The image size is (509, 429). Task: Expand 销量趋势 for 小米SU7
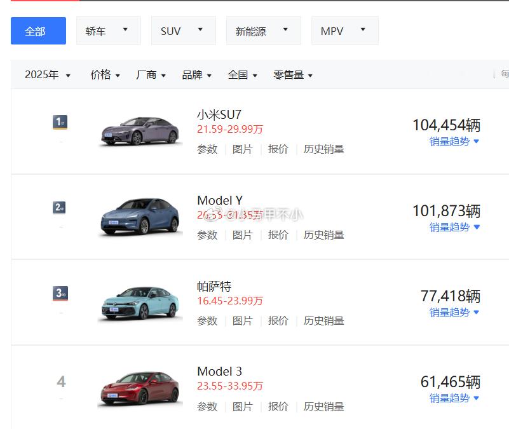pos(454,142)
